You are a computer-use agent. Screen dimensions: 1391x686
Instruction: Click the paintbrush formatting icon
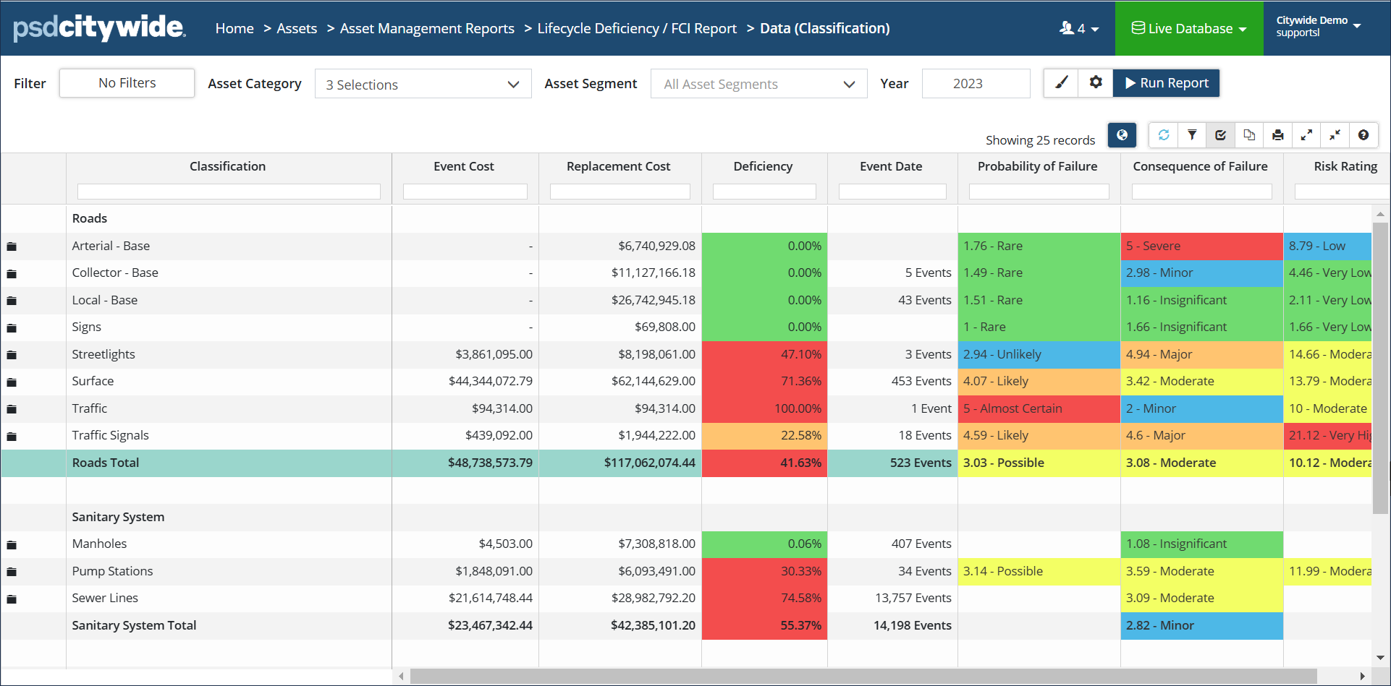1061,83
